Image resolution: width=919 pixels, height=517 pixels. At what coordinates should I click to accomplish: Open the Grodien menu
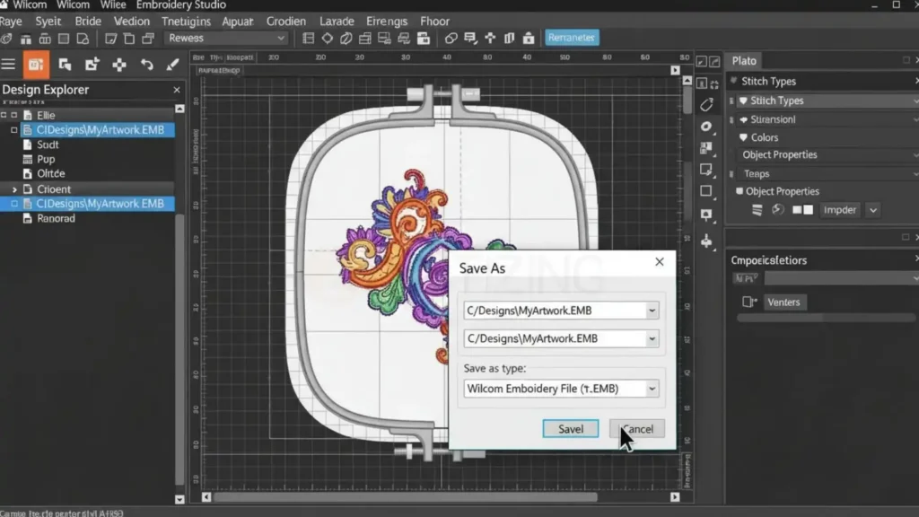[286, 22]
